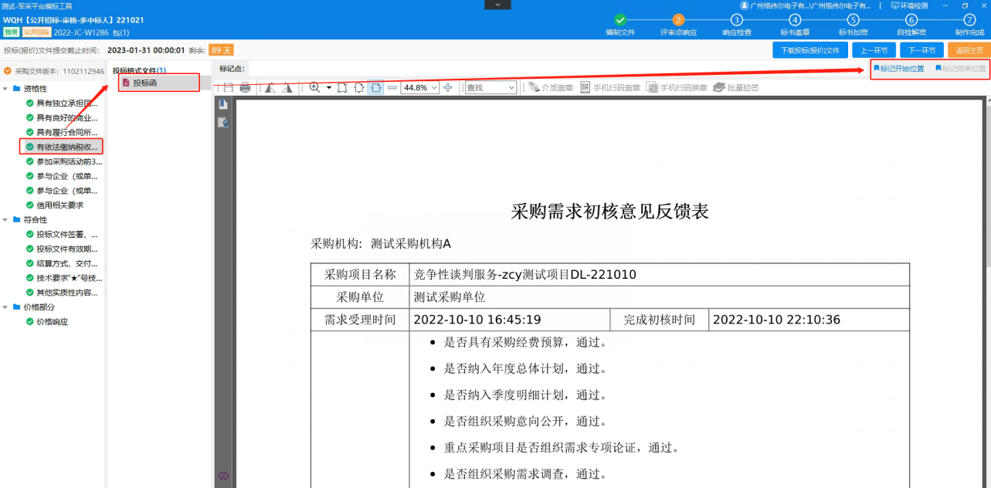Click the 物资 green tag
Screen dimensions: 991x488
(11, 32)
